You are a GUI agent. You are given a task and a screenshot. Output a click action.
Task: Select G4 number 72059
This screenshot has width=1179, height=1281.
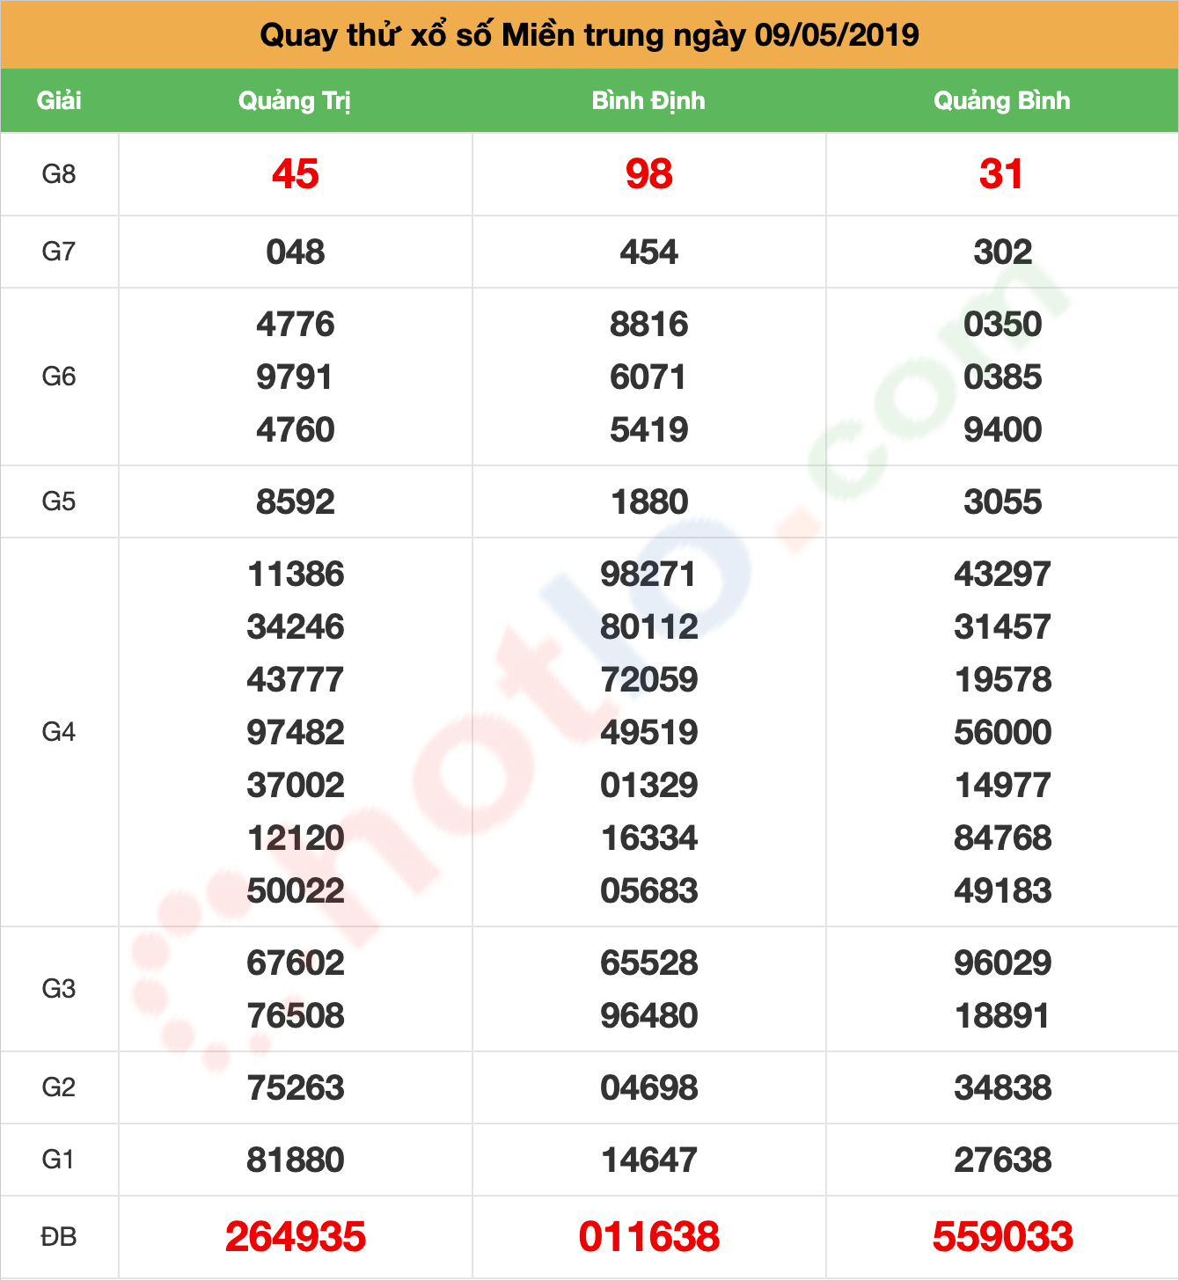[x=649, y=680]
